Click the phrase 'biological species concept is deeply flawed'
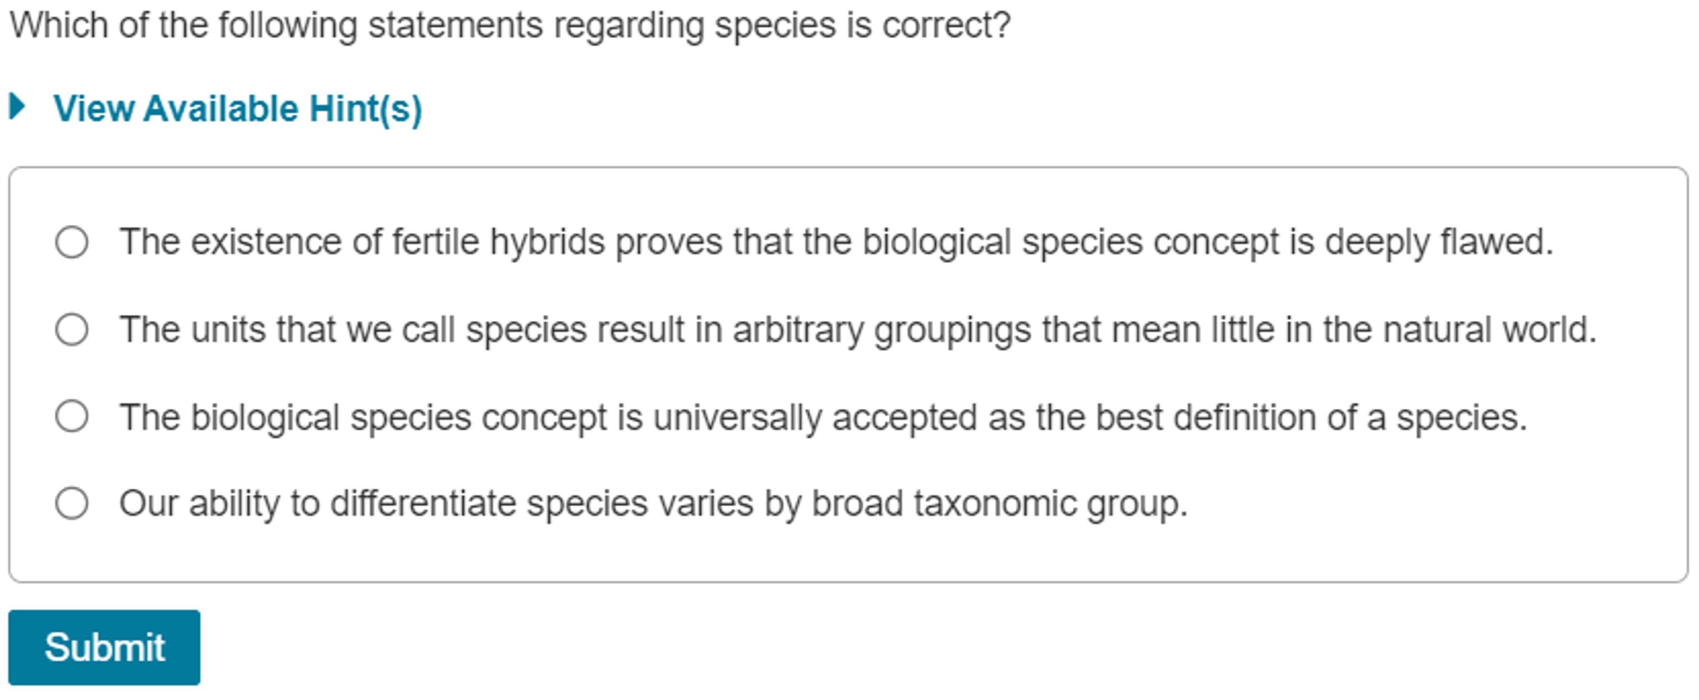Image resolution: width=1699 pixels, height=700 pixels. click(x=1207, y=242)
